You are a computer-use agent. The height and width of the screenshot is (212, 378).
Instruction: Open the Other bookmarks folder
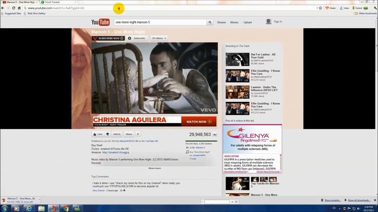pos(366,14)
